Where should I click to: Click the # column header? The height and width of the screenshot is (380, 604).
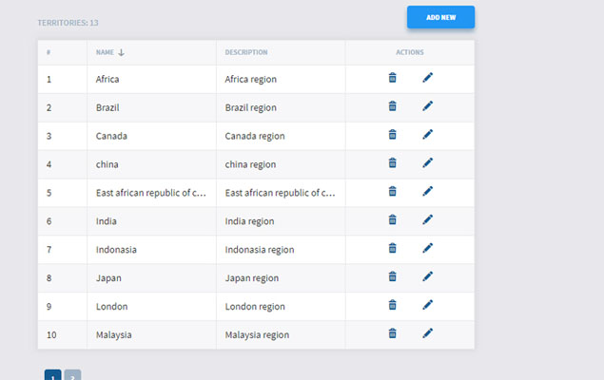[x=49, y=52]
